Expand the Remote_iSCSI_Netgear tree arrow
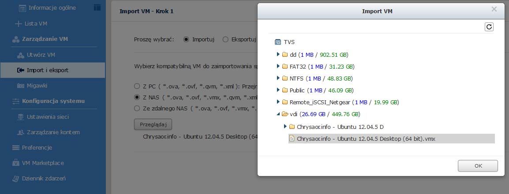Screen dimensions: 509x194 [278, 102]
